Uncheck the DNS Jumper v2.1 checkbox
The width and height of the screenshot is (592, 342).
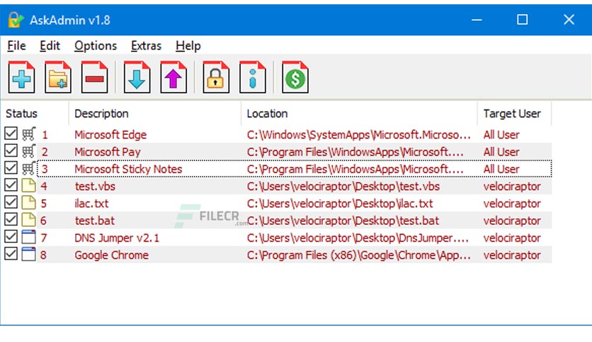[11, 237]
